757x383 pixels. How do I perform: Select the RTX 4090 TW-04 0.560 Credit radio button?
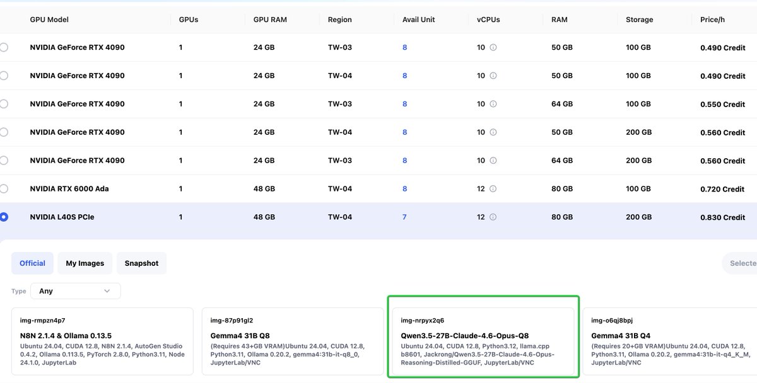click(x=4, y=132)
